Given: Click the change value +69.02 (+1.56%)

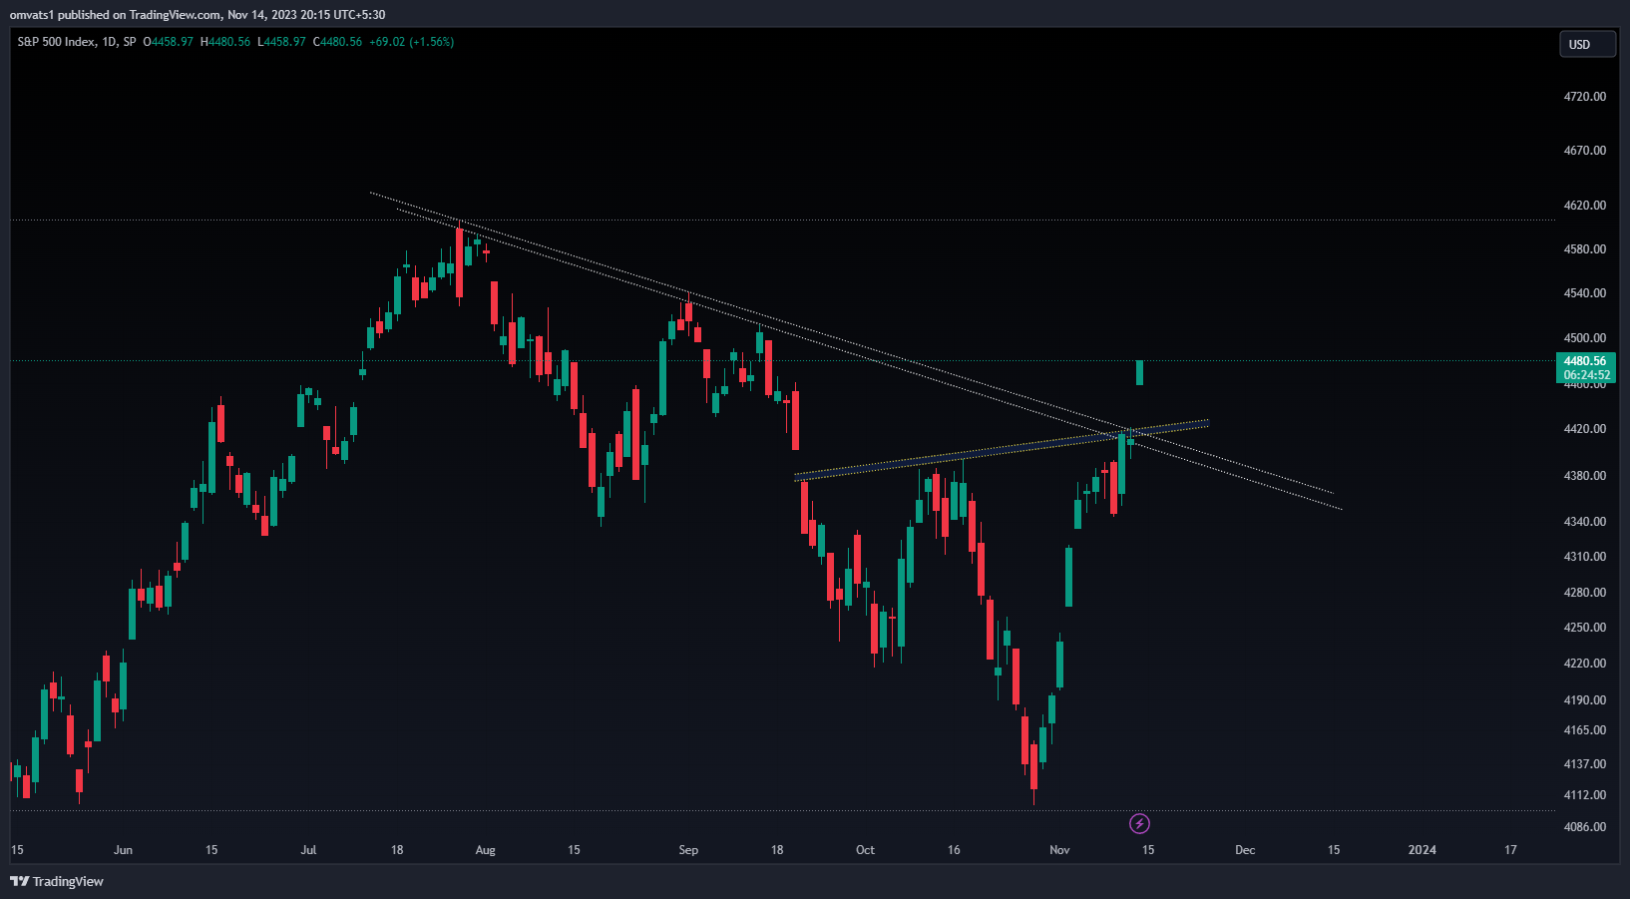Looking at the screenshot, I should click(411, 42).
